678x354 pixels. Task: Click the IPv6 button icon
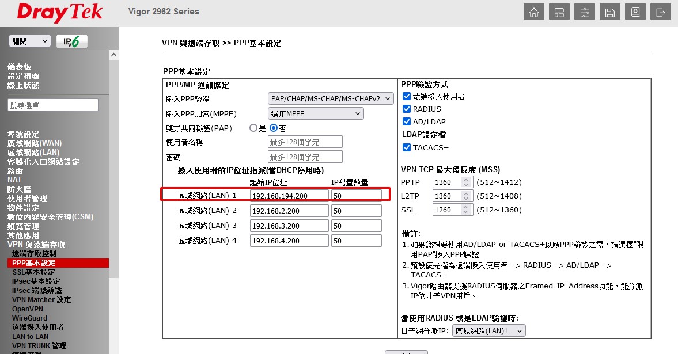[x=72, y=41]
